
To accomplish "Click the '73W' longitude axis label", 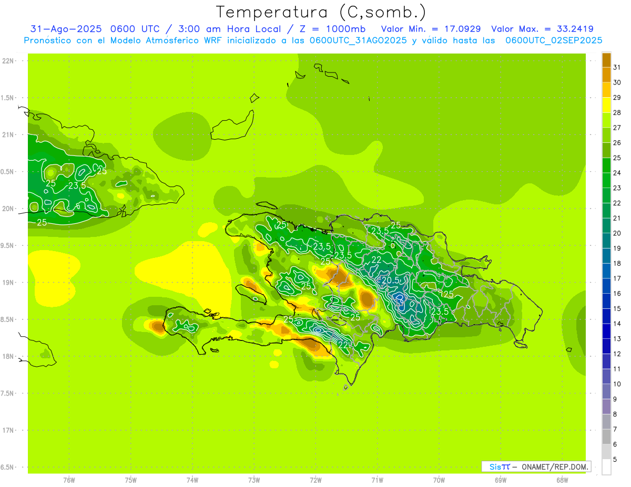I will pos(254,480).
